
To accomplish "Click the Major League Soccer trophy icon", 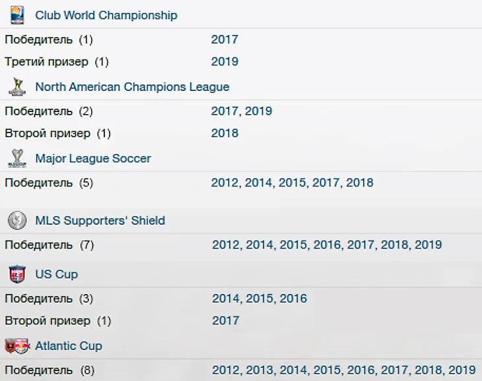I will 17,158.
